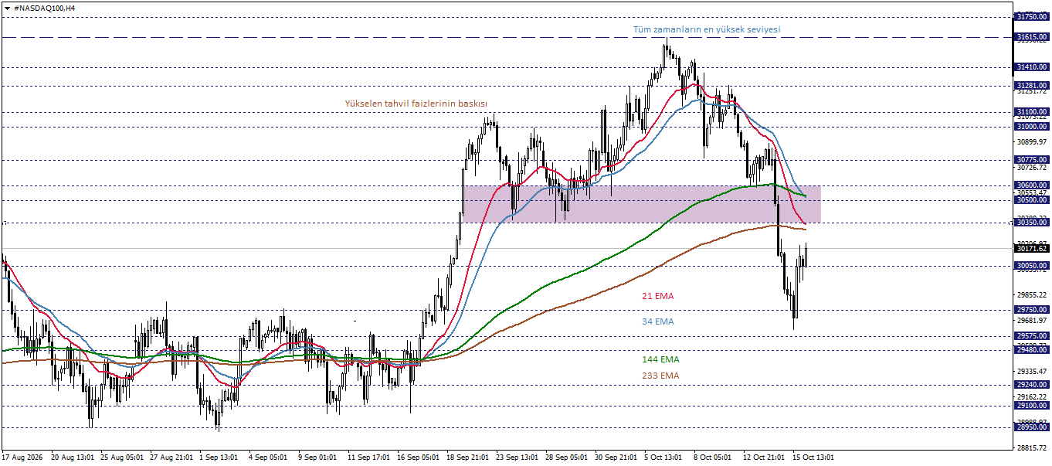Click the 30600.00 price level tag
1052x466 pixels.
coord(1031,185)
